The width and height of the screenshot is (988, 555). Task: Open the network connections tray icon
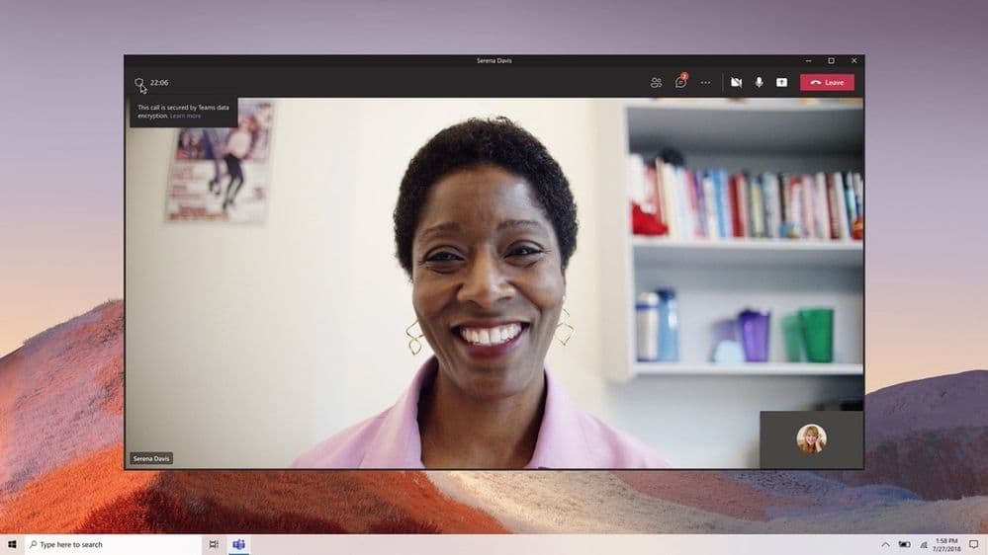[x=924, y=545]
